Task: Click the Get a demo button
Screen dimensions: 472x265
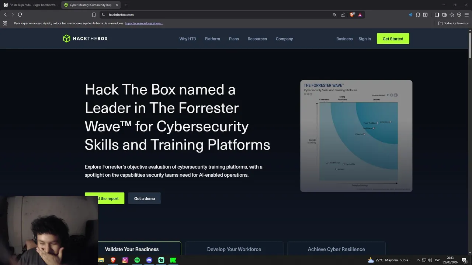Action: pos(145,198)
